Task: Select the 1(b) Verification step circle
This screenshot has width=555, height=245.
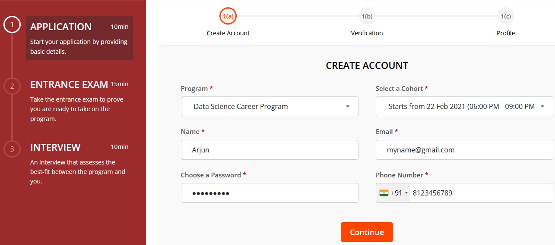Action: [x=367, y=16]
